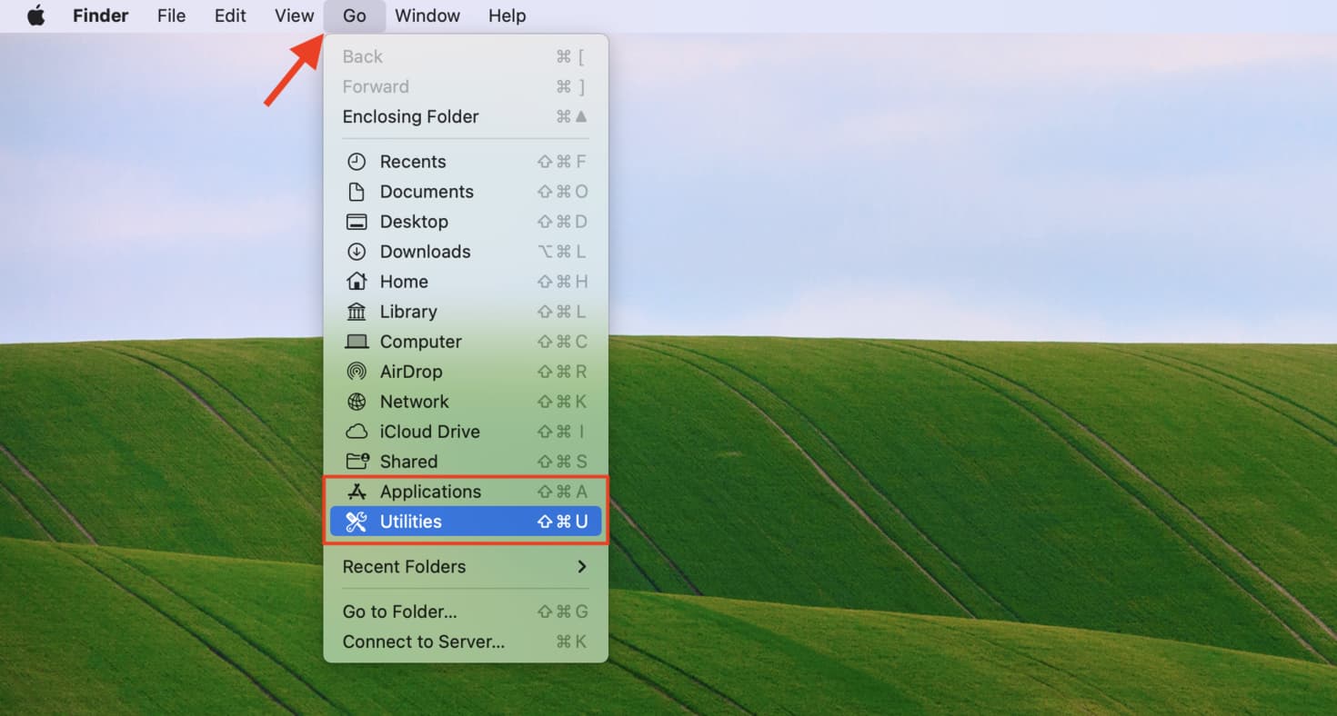Open the Apple menu
Viewport: 1337px width, 716px height.
point(35,15)
